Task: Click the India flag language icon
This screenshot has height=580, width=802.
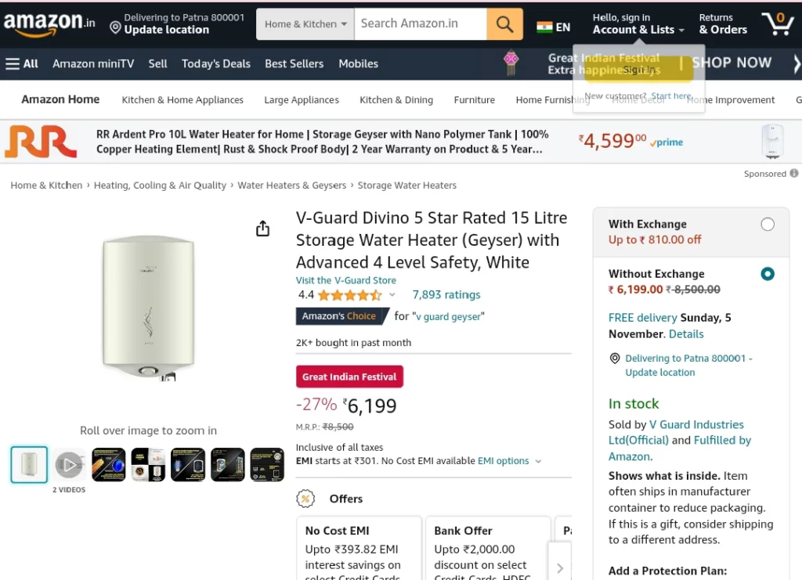Action: pos(544,27)
